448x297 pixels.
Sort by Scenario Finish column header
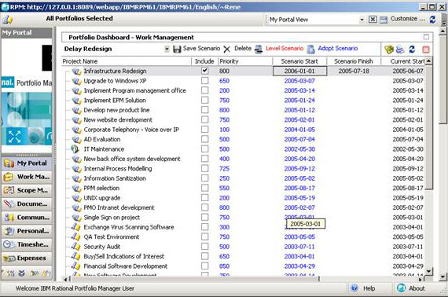(x=354, y=61)
